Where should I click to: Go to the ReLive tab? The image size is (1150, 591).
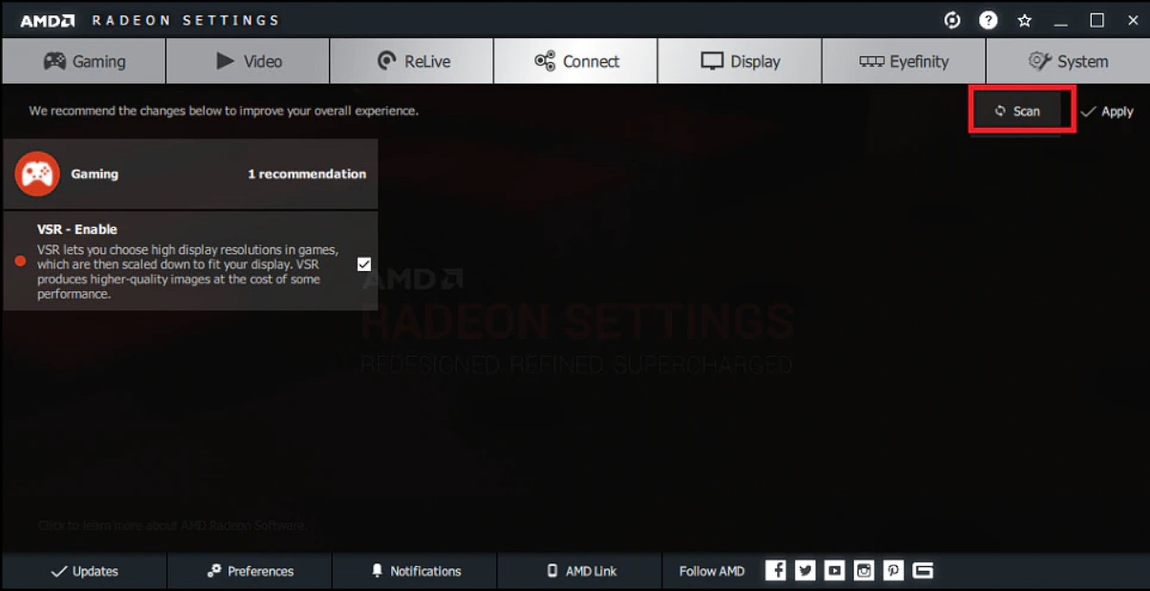coord(412,61)
